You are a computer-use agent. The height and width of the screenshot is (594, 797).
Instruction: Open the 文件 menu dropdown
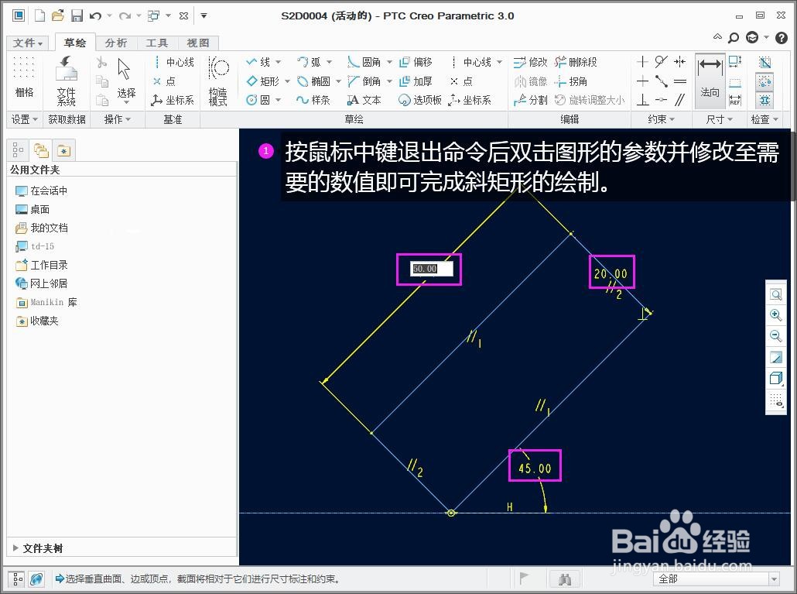pyautogui.click(x=27, y=43)
